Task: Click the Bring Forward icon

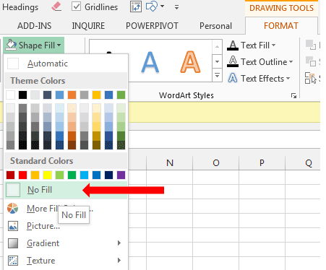Action: [311, 45]
